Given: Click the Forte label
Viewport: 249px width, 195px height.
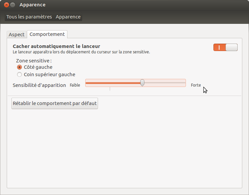Looking at the screenshot, I should pos(196,85).
